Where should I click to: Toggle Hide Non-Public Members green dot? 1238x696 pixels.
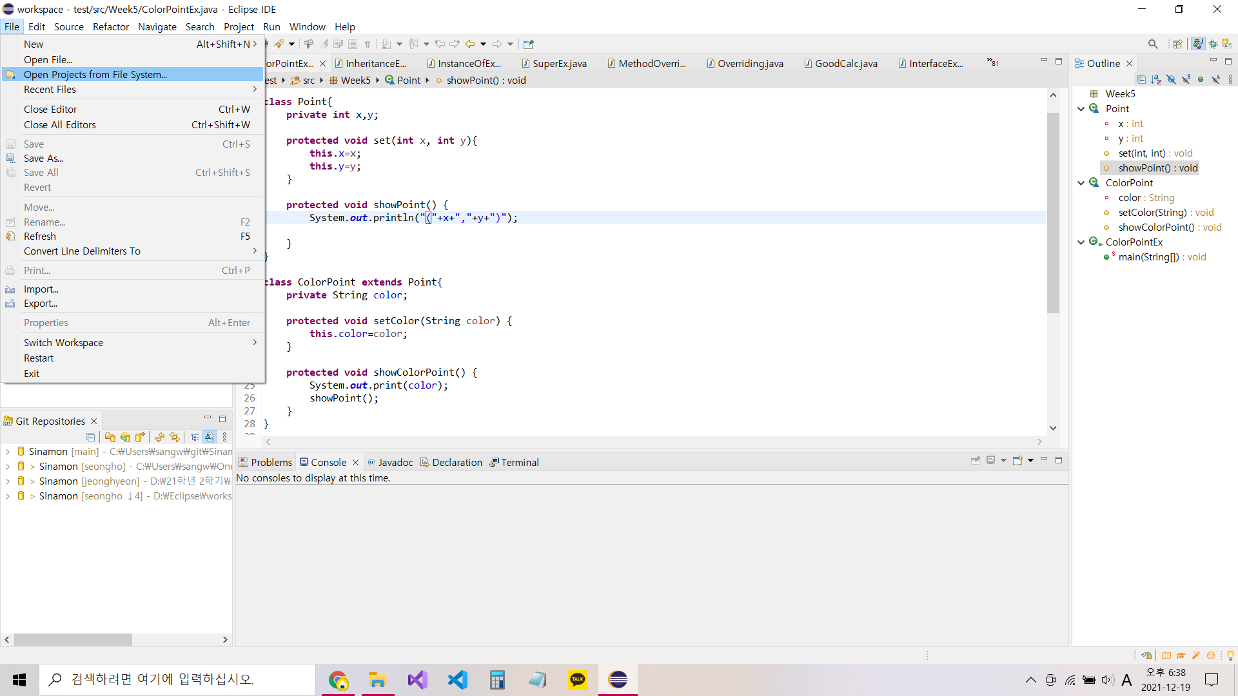(x=1201, y=79)
